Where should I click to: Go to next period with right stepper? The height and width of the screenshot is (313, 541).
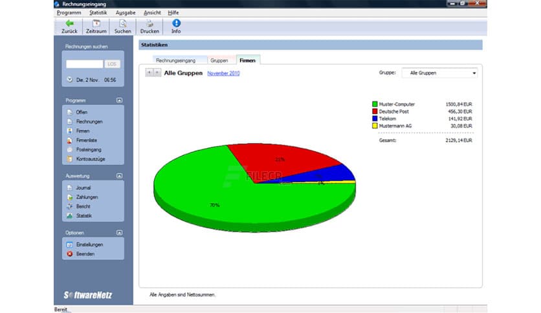pyautogui.click(x=157, y=72)
